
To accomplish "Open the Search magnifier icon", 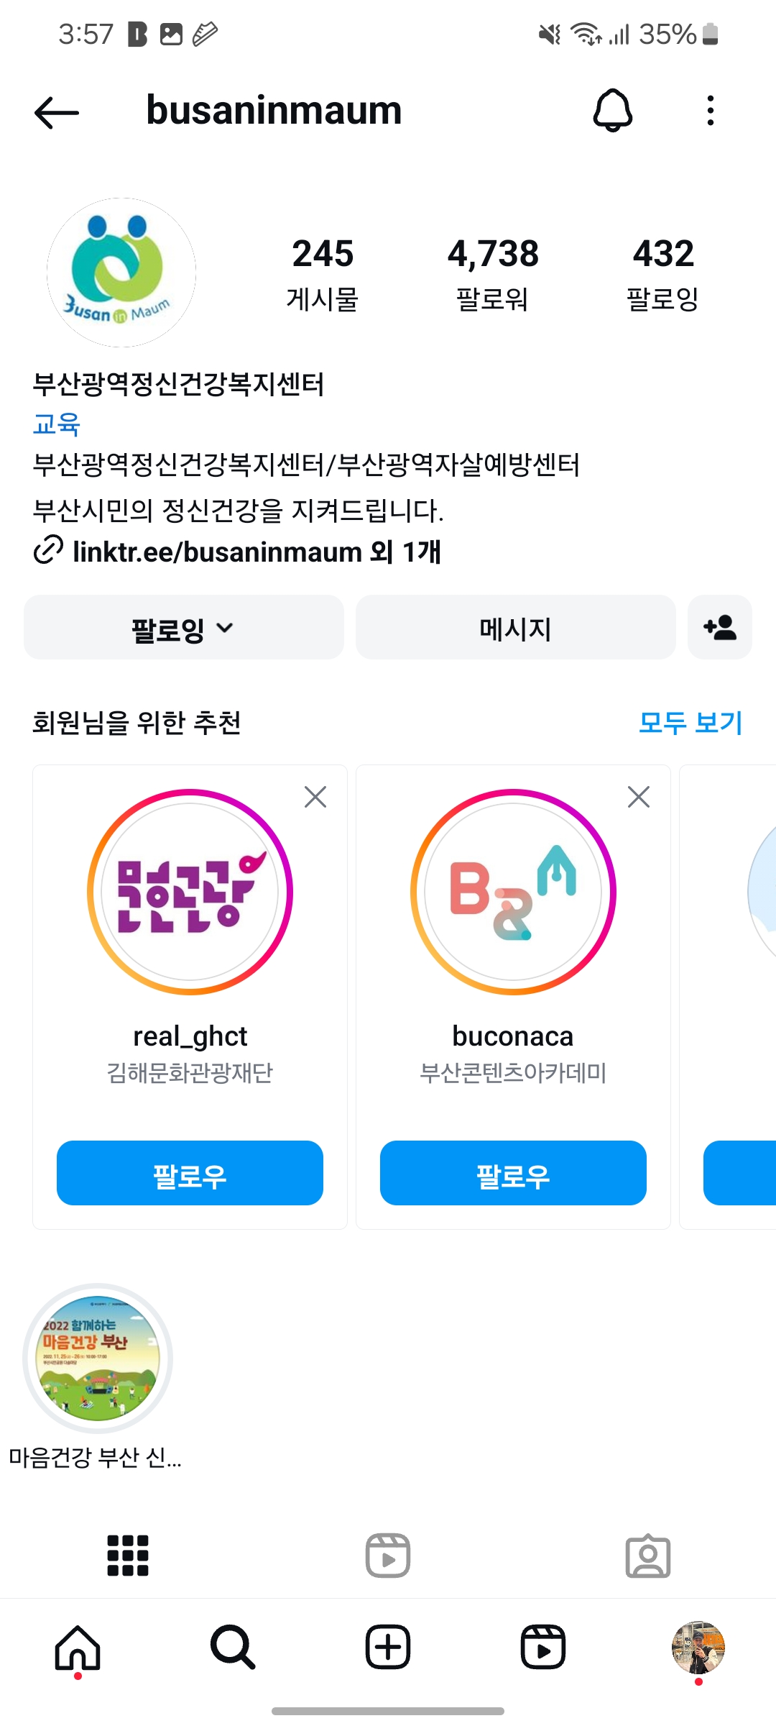I will 233,1647.
